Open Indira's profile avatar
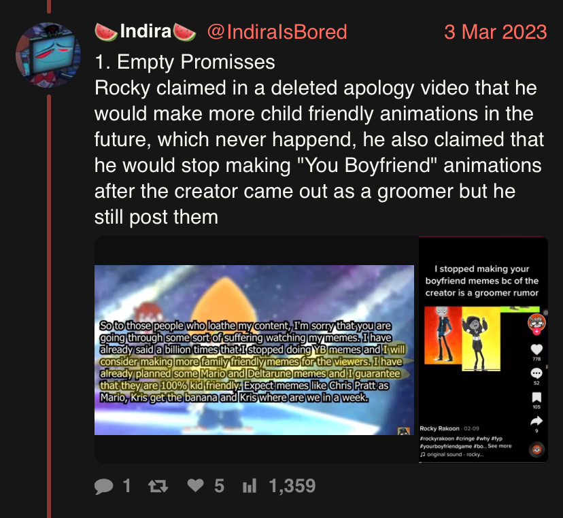563x518 pixels. (x=48, y=55)
